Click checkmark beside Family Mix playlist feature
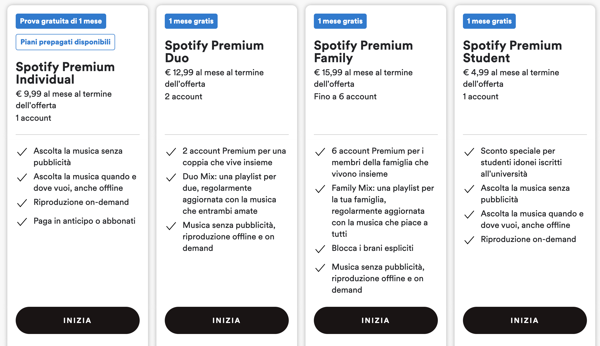 pos(320,189)
